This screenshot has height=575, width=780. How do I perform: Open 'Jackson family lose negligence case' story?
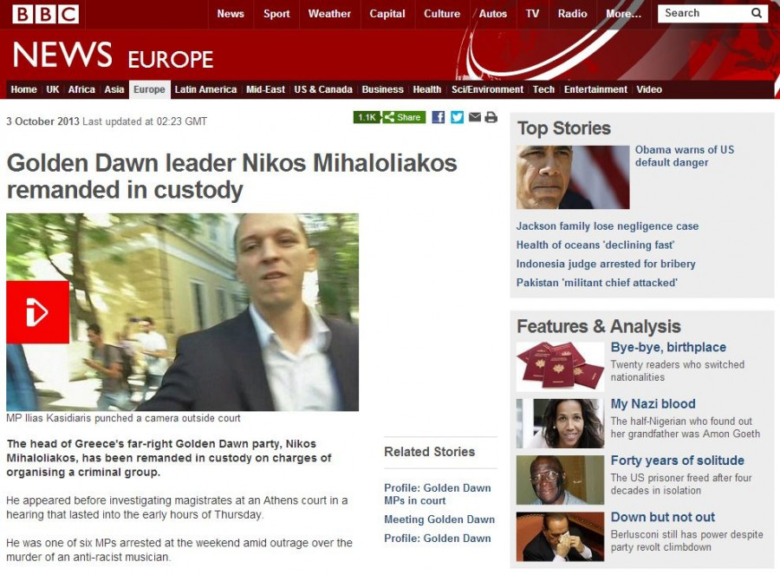pos(608,226)
